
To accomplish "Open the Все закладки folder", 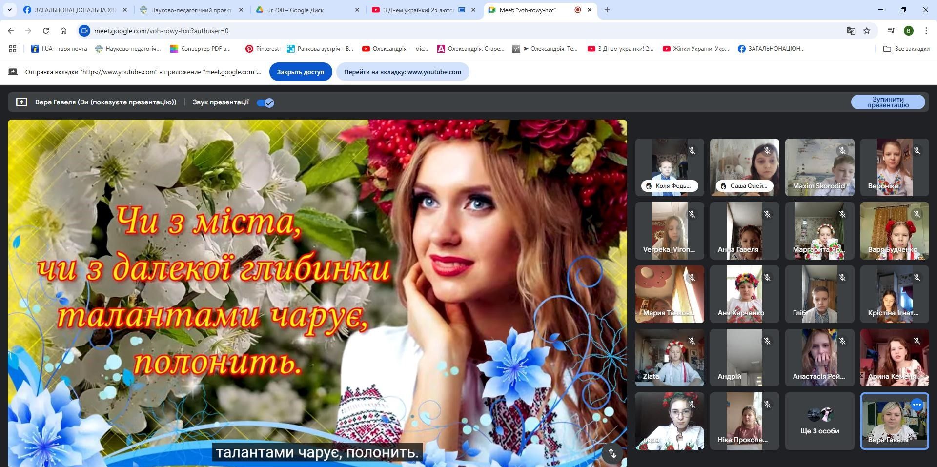I will pyautogui.click(x=907, y=49).
